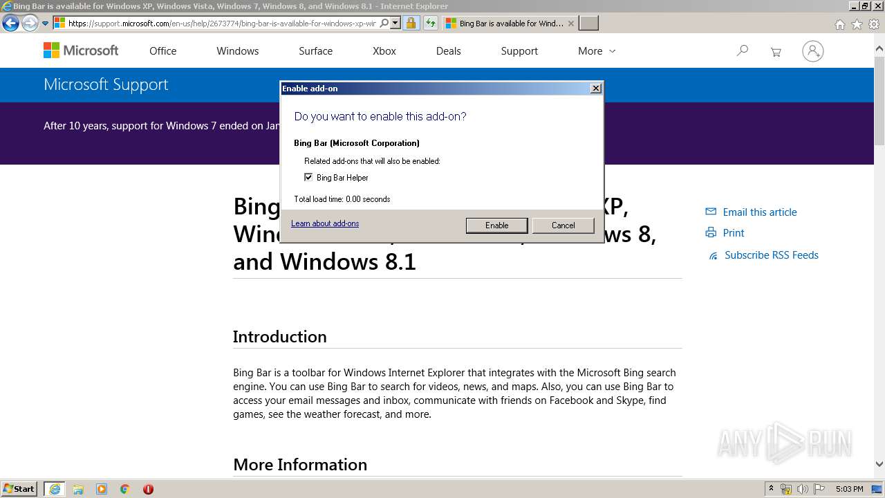Click the More Information heading
The height and width of the screenshot is (498, 885).
(300, 465)
